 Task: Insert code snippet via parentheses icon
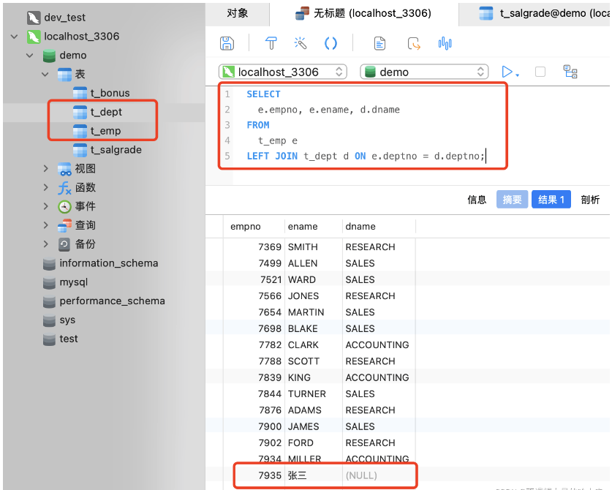point(330,43)
